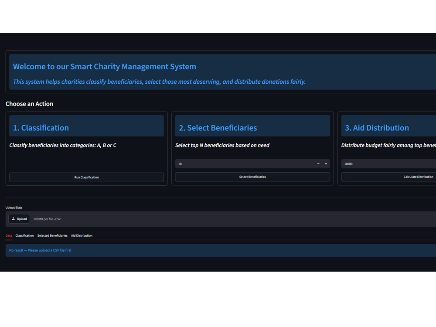Switch to the Data tab
This screenshot has width=436, height=327.
pos(9,235)
